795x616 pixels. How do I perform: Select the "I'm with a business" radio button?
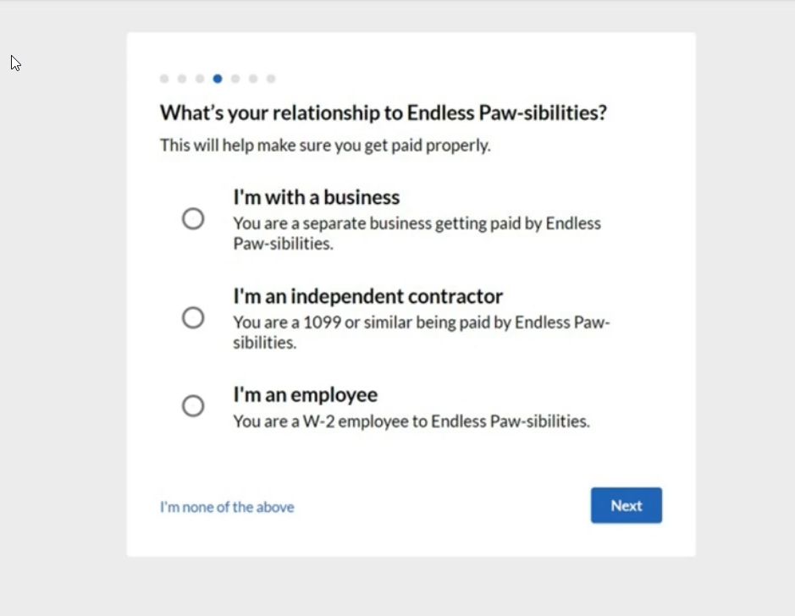pyautogui.click(x=193, y=219)
